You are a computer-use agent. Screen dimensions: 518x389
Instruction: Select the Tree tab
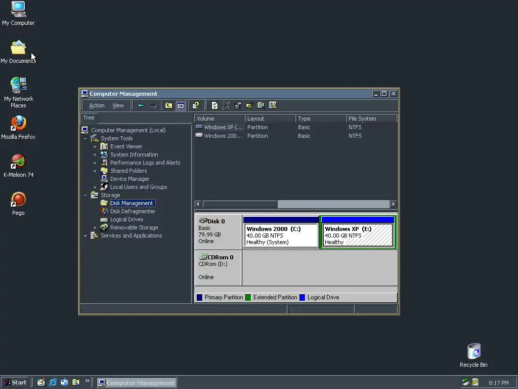89,118
